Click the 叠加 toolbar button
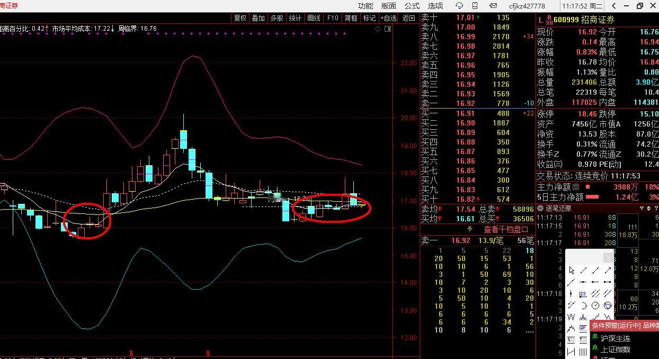The image size is (659, 359). 258,18
